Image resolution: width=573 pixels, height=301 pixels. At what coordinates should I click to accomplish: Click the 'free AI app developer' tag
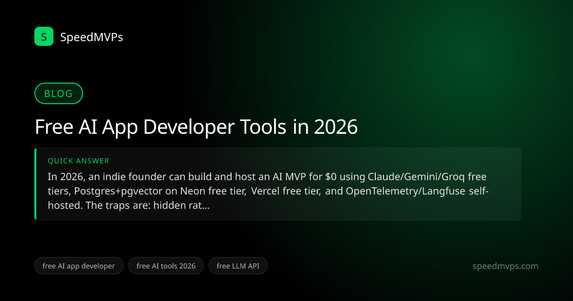click(x=79, y=266)
